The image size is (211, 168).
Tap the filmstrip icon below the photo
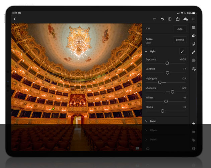(137, 148)
